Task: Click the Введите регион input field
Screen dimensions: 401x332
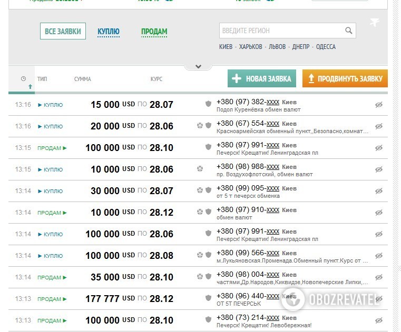Action: 282,31
